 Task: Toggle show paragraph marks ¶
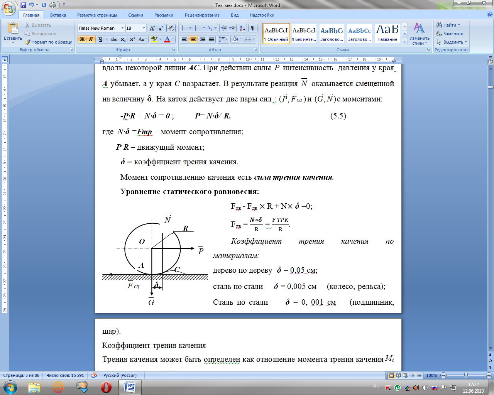pyautogui.click(x=253, y=28)
